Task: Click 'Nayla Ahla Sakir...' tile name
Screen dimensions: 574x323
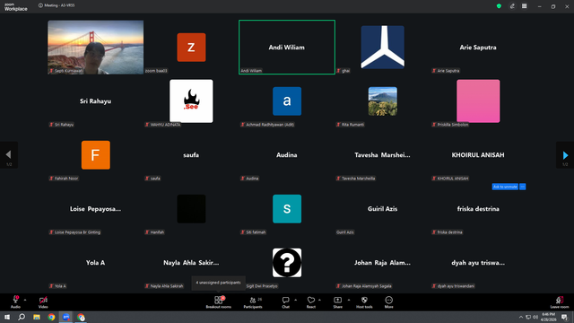Action: point(191,263)
